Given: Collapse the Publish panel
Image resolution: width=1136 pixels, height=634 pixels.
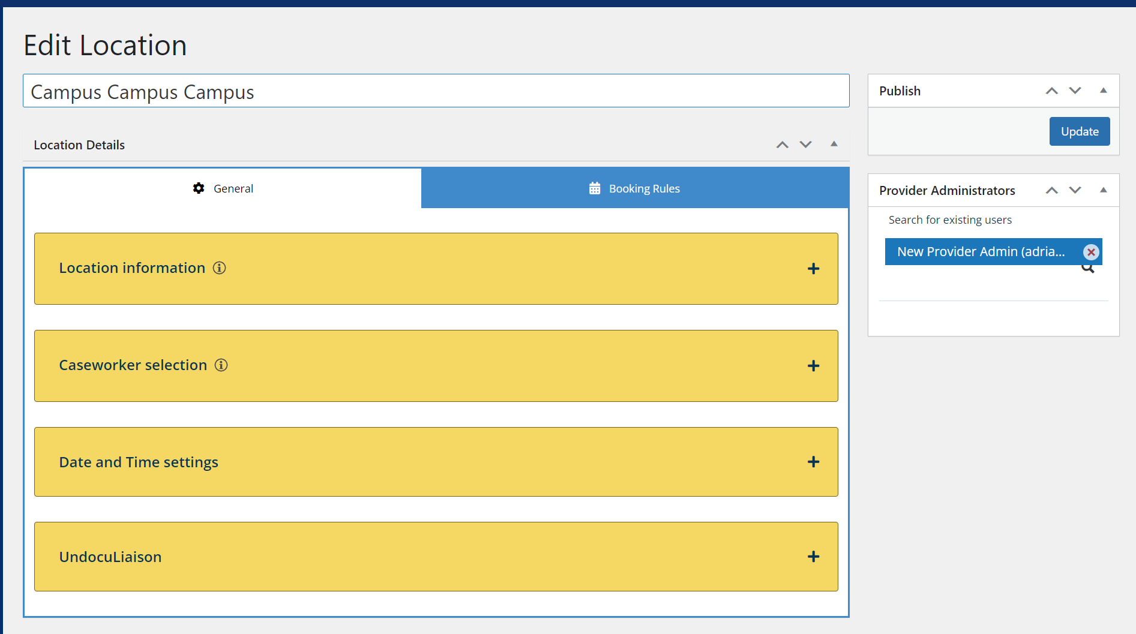Looking at the screenshot, I should [1104, 91].
